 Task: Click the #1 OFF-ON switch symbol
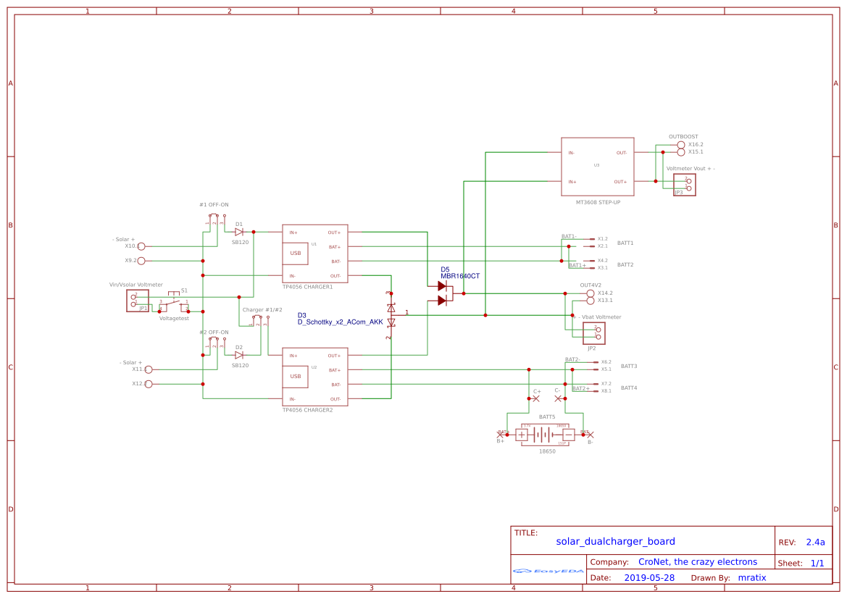pyautogui.click(x=213, y=215)
